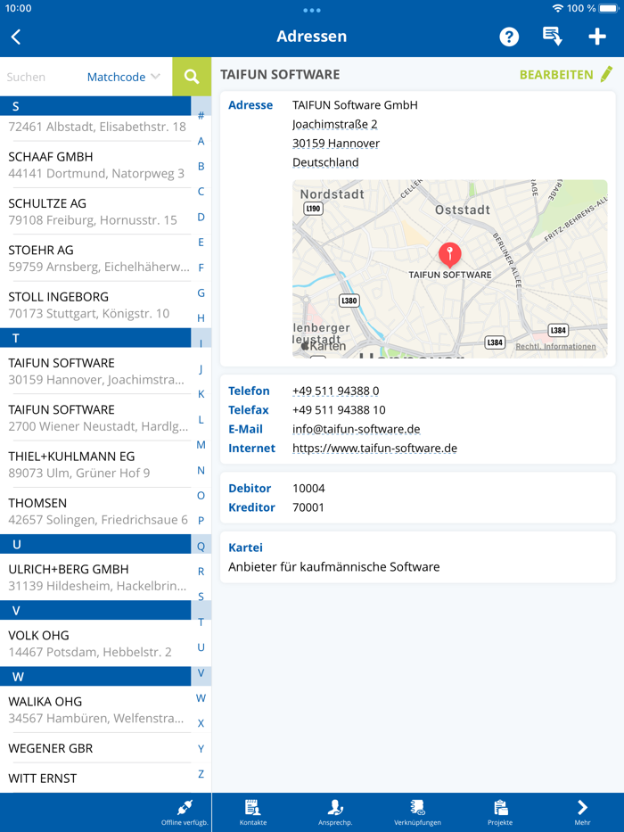Open Rechtl. Informationen link on the map

coord(555,347)
